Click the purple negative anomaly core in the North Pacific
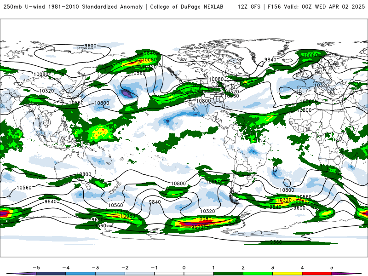368x276 pixels. 127,93
